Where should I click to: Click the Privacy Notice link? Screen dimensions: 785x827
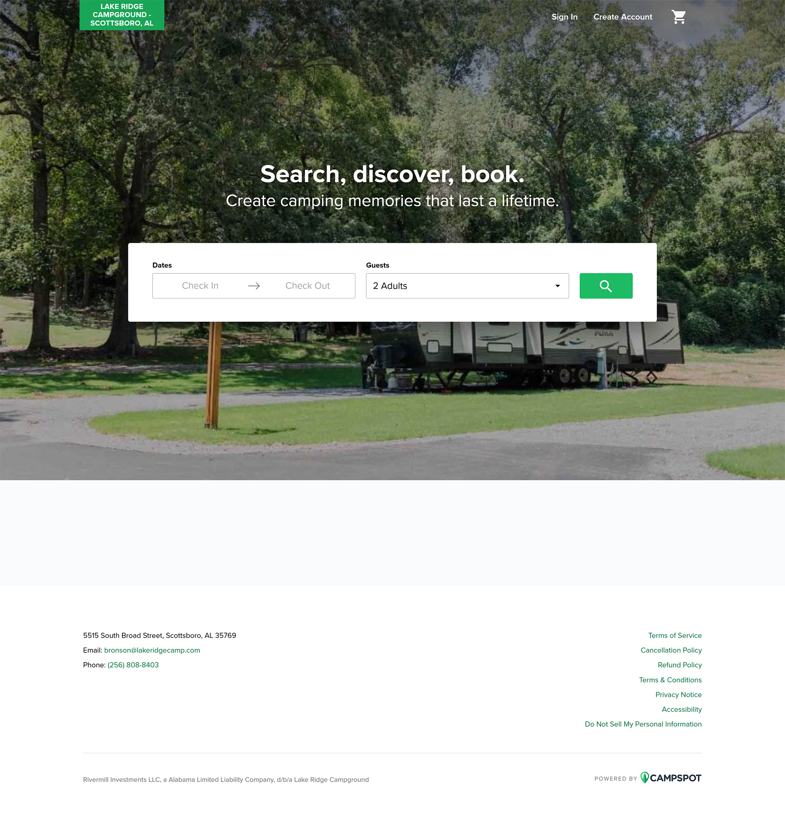679,694
